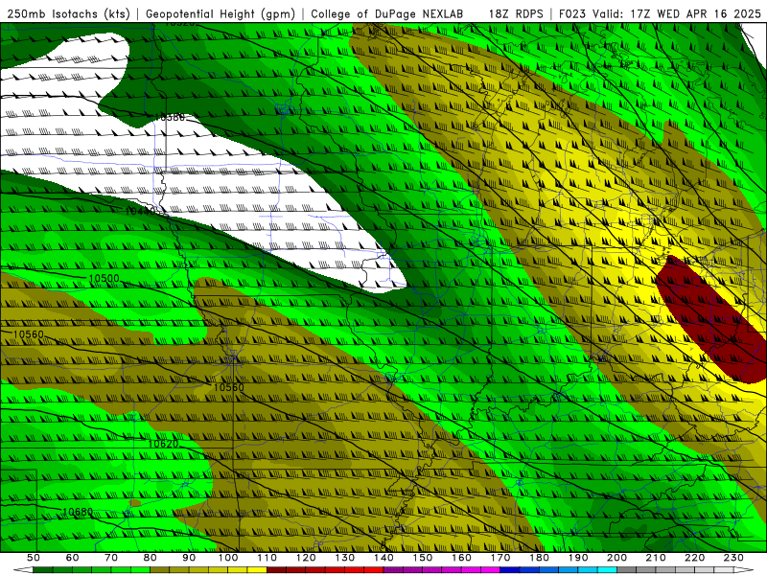
Task: Click the 220 colorbar value
Action: [694, 558]
